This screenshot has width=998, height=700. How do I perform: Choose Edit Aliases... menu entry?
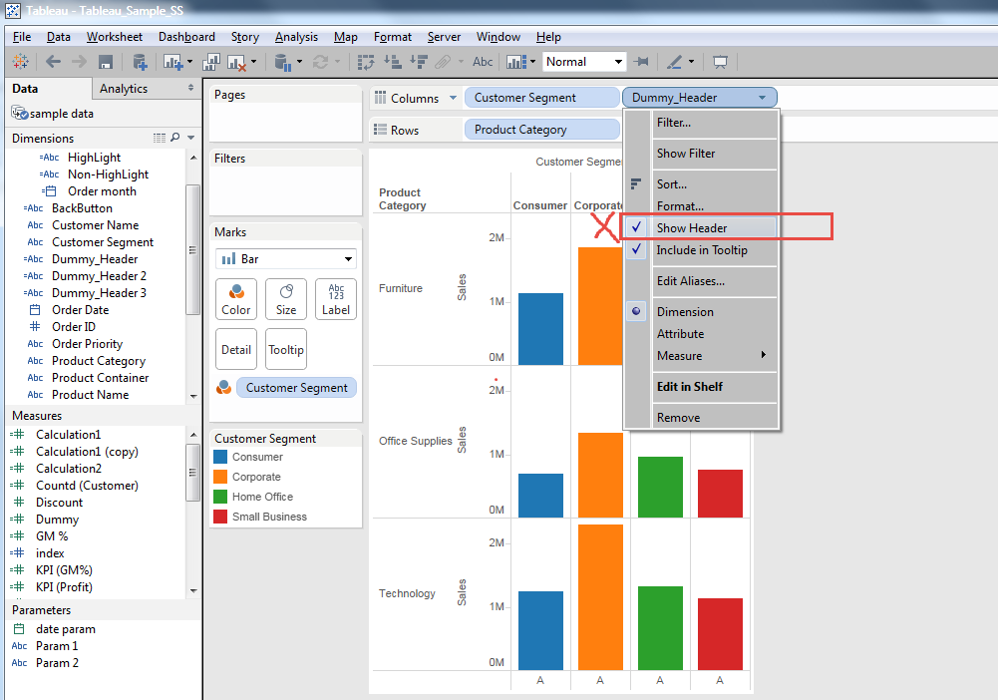tap(701, 280)
